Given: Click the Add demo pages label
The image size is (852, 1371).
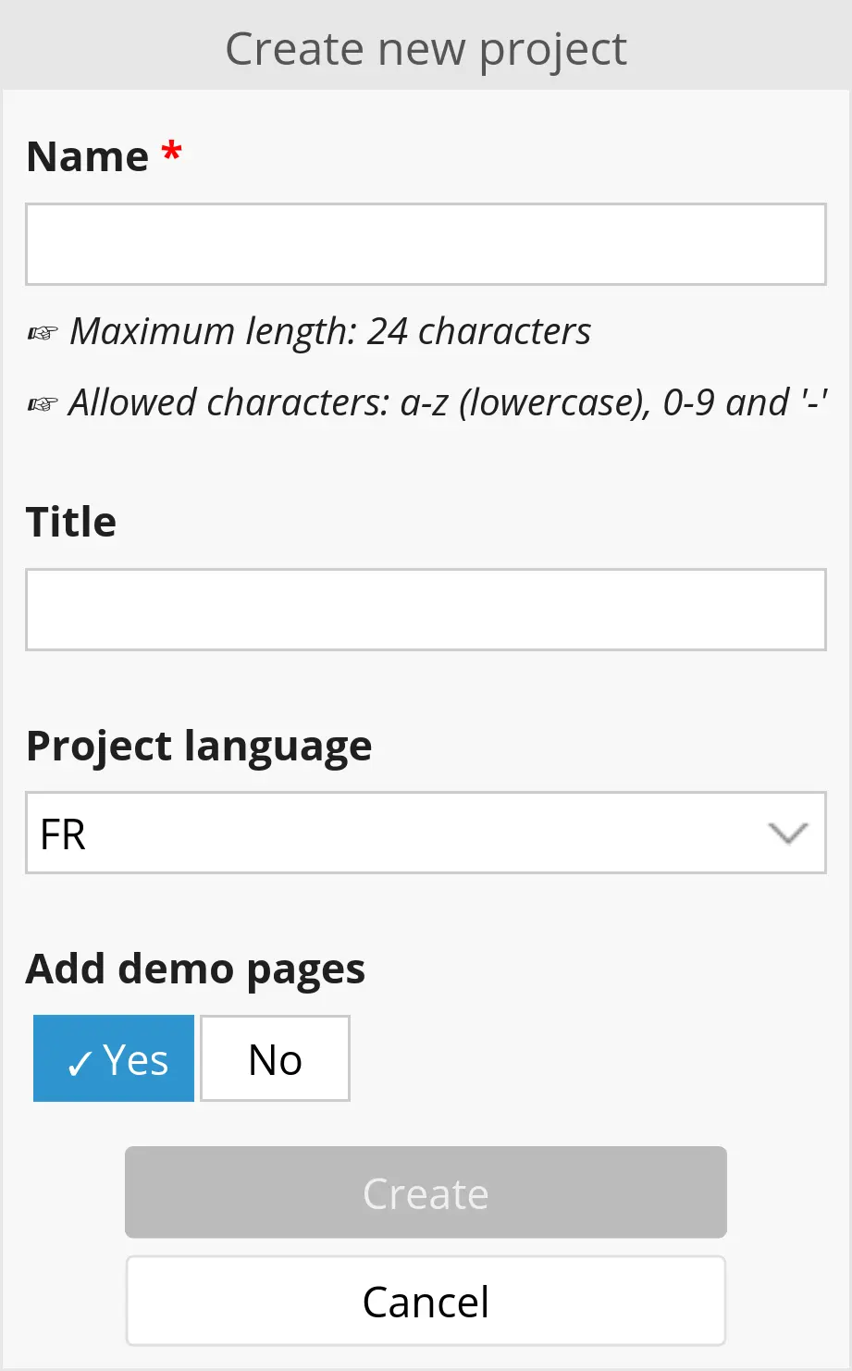Looking at the screenshot, I should 195,969.
